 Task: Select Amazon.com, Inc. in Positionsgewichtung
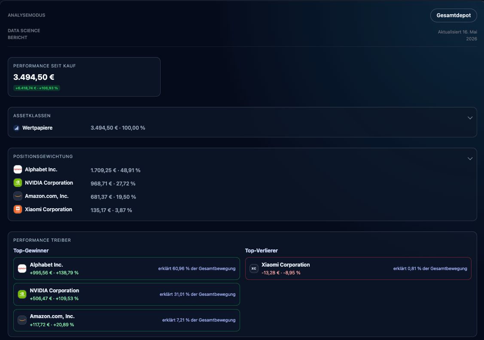tap(47, 196)
